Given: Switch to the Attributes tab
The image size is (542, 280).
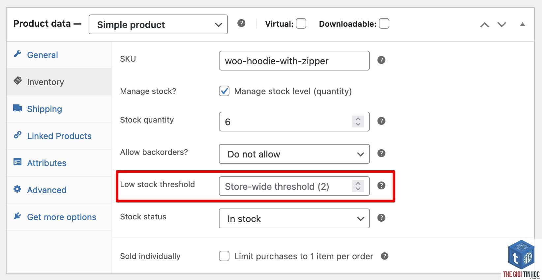Looking at the screenshot, I should (59, 163).
